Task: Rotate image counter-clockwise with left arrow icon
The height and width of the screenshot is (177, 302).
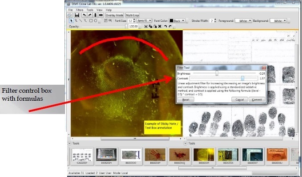Action: [84, 15]
